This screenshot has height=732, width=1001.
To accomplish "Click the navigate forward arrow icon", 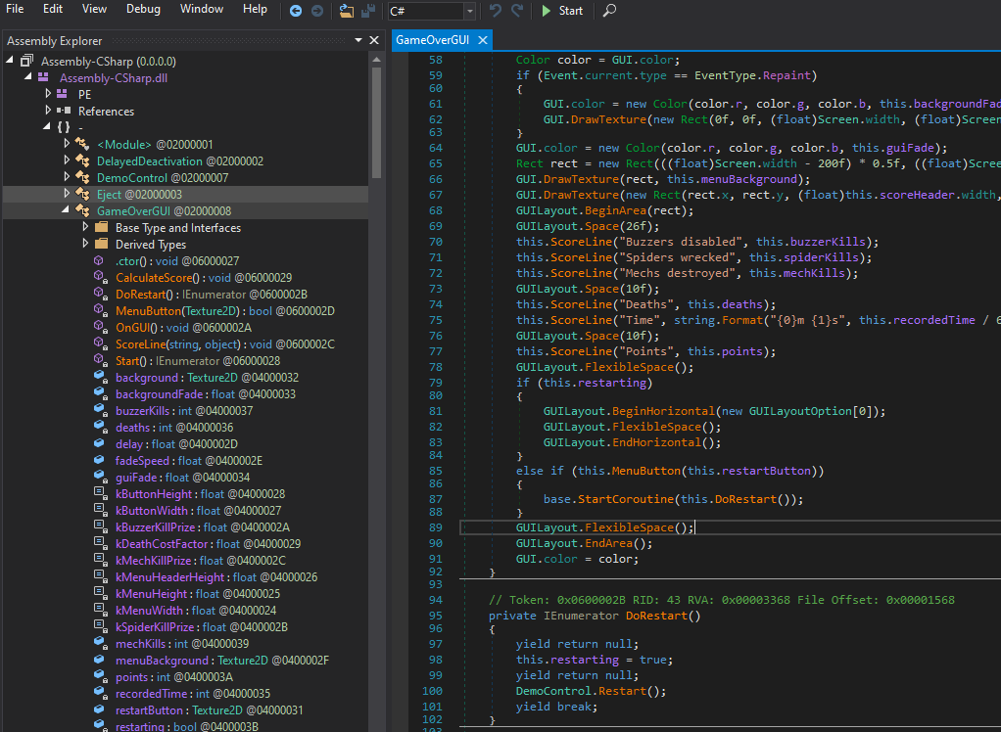I will tap(317, 11).
